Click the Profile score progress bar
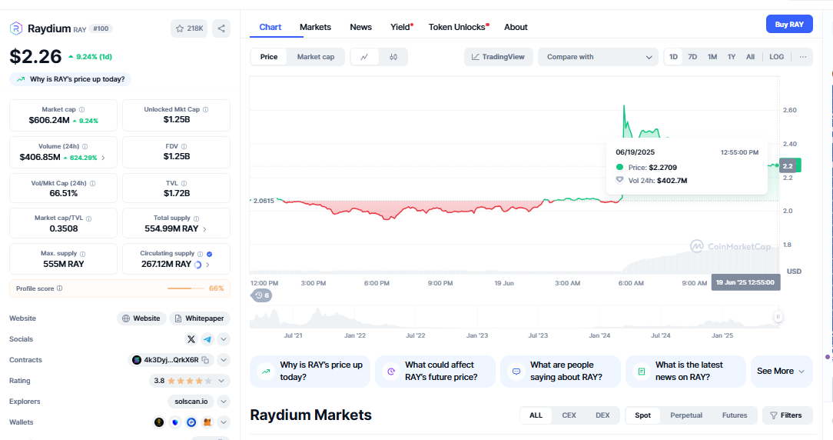The image size is (833, 440). point(186,288)
